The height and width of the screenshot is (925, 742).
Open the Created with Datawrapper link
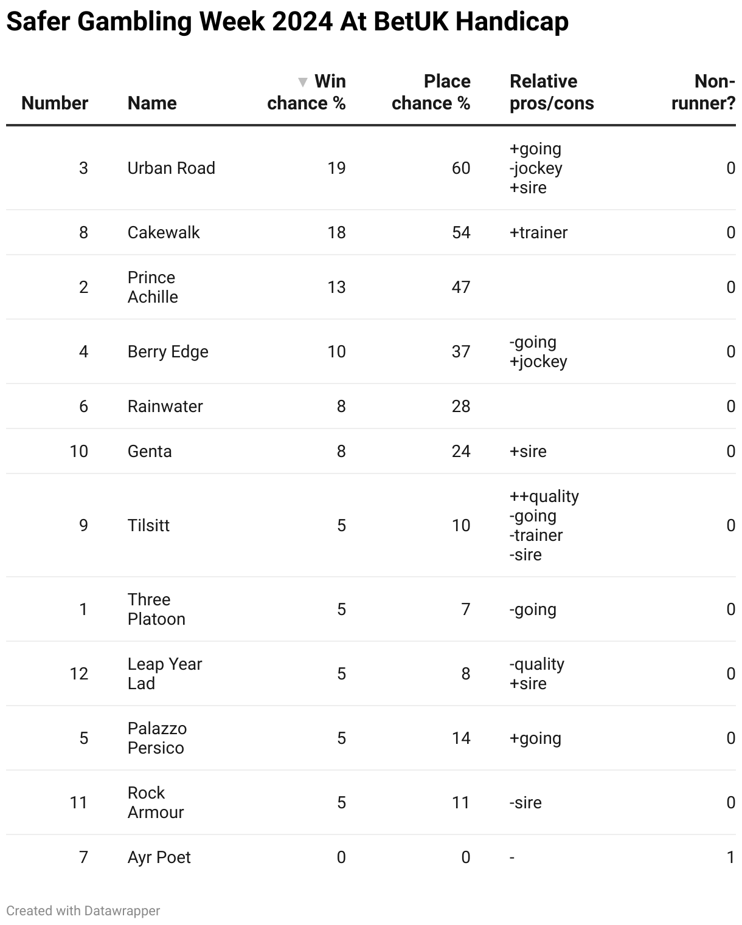click(x=83, y=910)
